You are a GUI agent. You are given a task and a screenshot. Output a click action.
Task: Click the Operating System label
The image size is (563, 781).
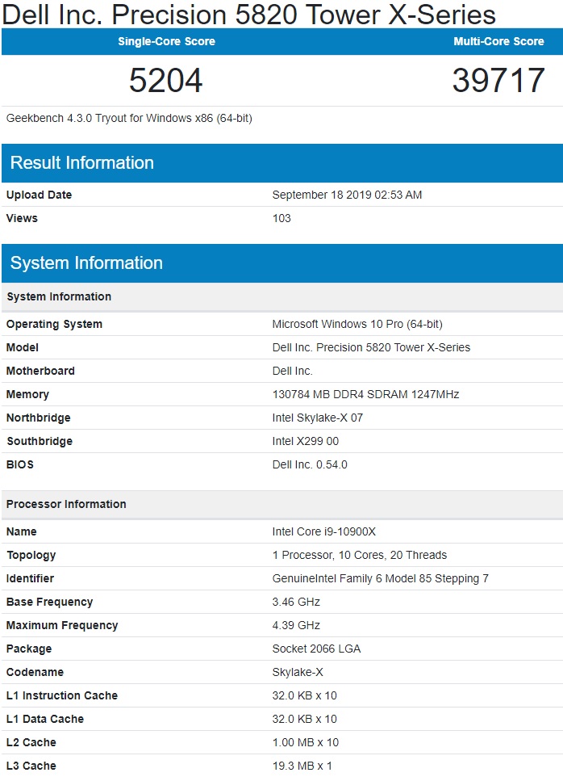(54, 324)
